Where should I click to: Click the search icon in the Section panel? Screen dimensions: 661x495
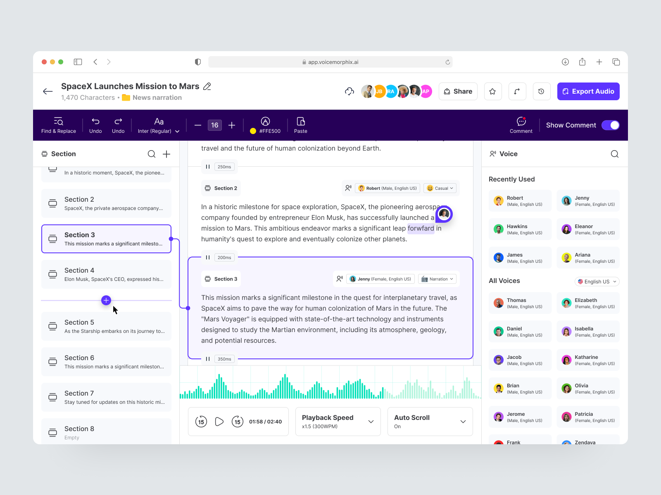click(x=152, y=154)
